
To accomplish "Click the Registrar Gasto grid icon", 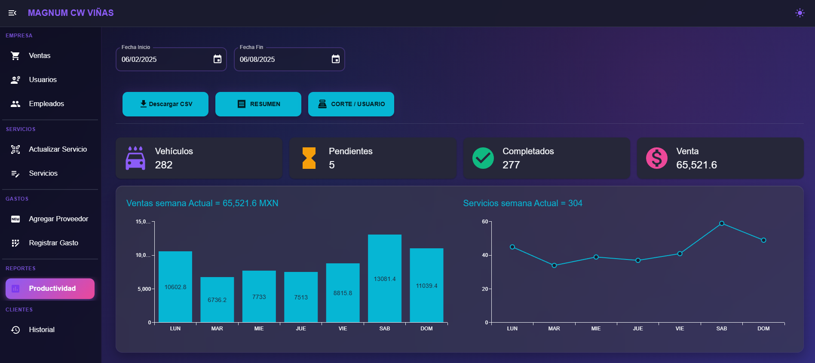I will coord(15,243).
